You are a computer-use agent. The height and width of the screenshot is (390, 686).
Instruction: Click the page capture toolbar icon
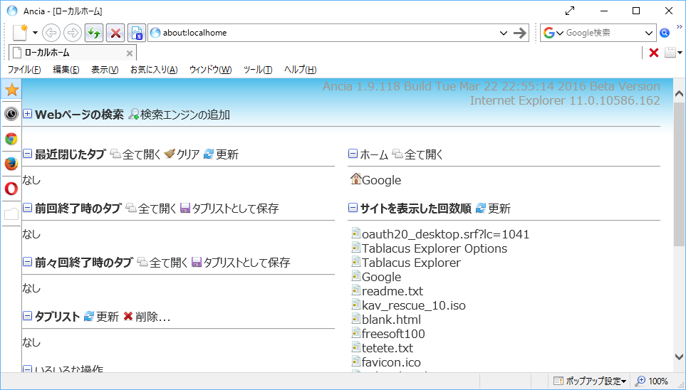click(137, 33)
